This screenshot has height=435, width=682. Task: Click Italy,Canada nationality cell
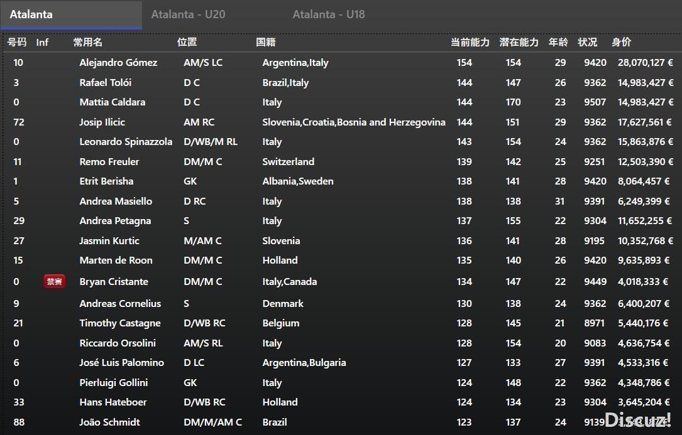click(x=289, y=282)
